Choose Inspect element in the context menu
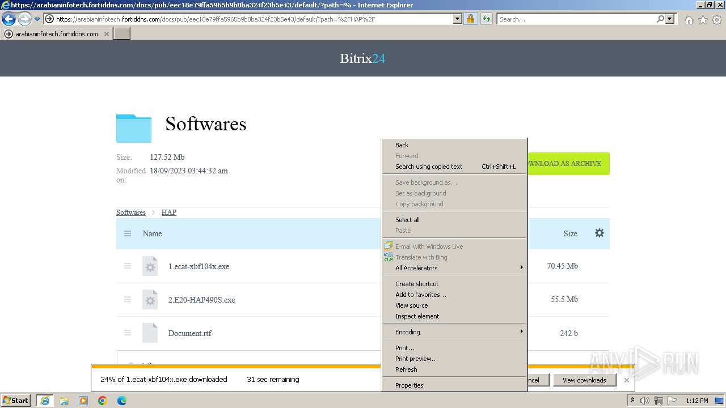 [455, 316]
